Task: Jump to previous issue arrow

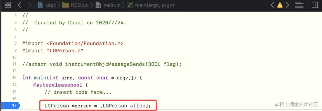Action: pyautogui.click(x=273, y=5)
